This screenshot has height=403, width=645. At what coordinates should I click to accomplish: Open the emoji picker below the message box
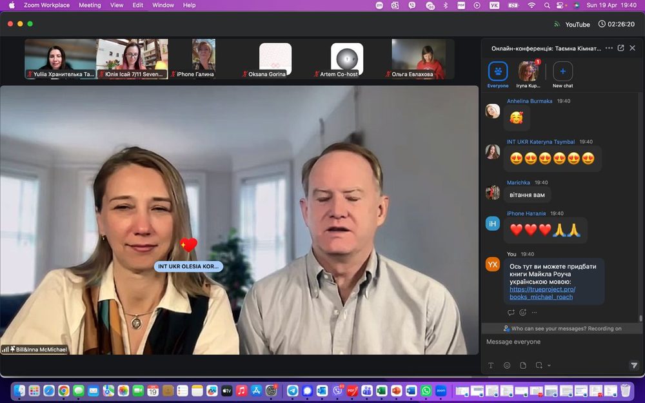(x=507, y=365)
